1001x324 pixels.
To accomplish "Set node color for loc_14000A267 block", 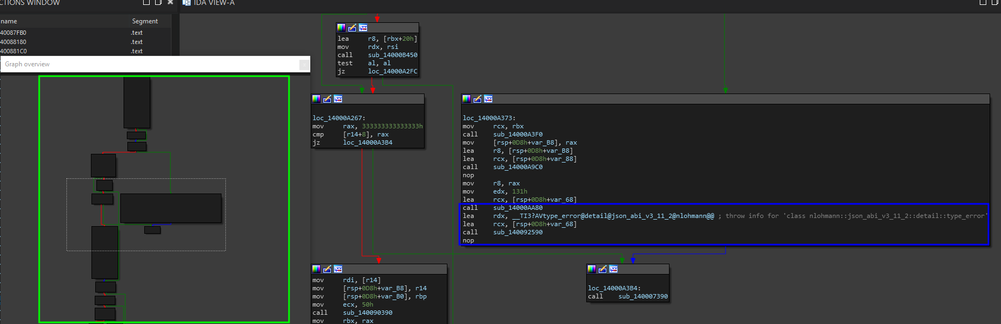I will [316, 99].
